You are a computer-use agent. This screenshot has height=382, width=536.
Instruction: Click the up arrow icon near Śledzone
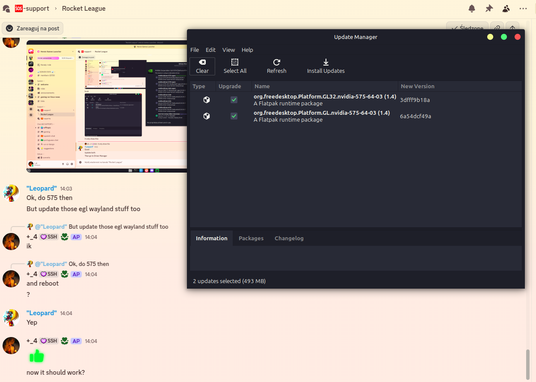(x=512, y=28)
